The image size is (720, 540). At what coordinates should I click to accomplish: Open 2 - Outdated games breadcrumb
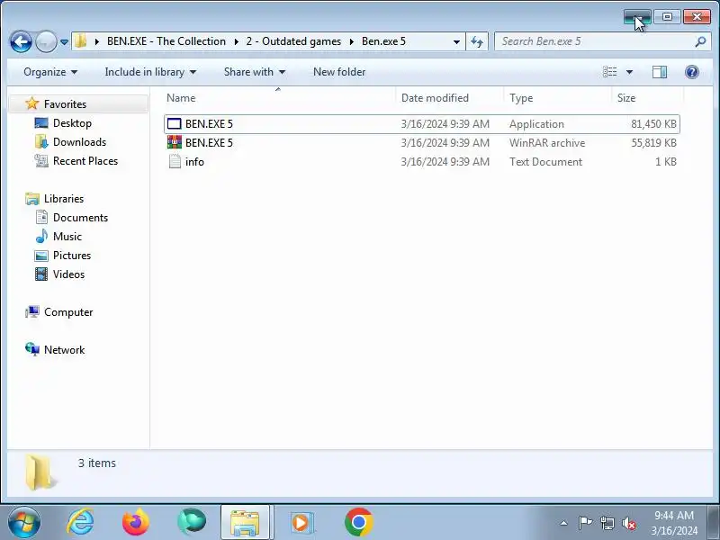[x=293, y=41]
